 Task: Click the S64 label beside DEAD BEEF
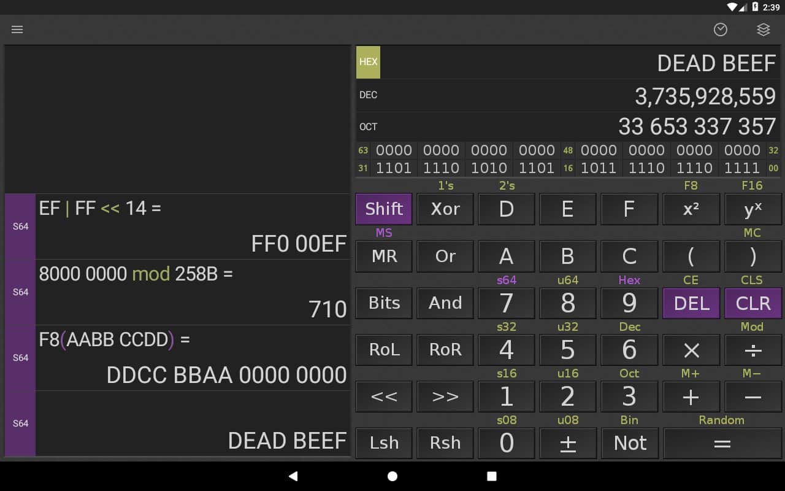click(x=20, y=423)
